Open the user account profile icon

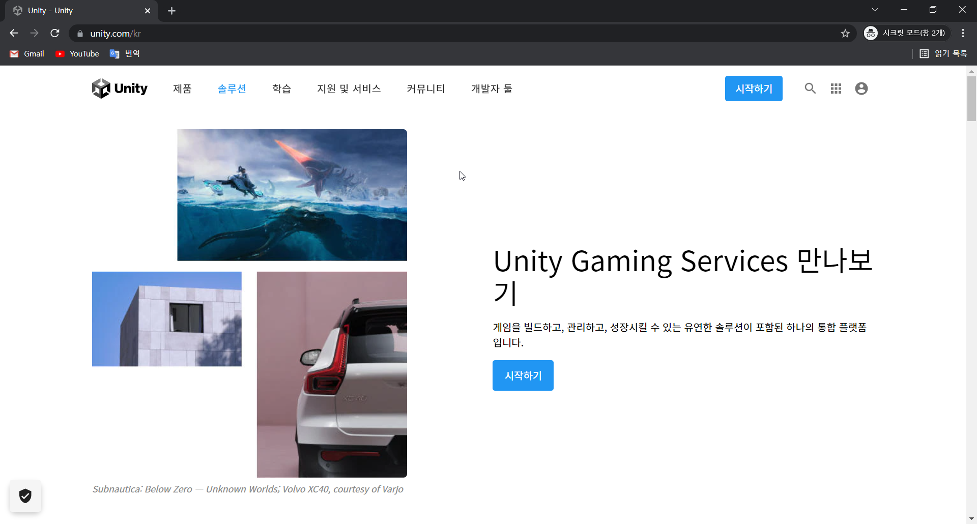pyautogui.click(x=861, y=89)
